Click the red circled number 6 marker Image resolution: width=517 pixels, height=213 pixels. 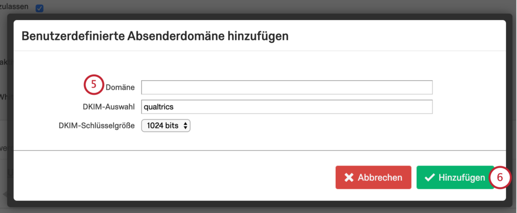500,177
